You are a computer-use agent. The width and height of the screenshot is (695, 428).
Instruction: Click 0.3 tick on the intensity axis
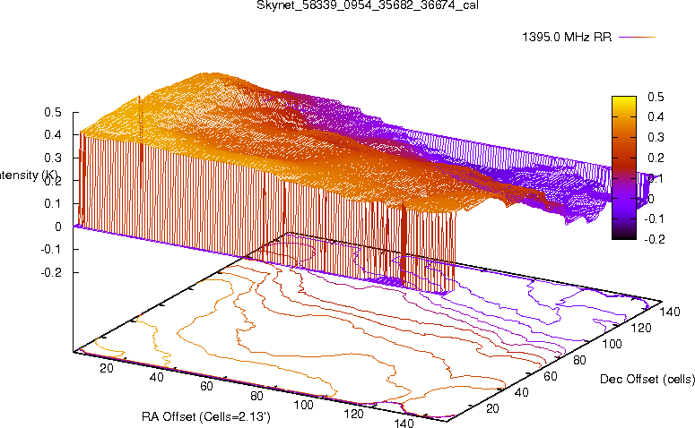tap(53, 158)
